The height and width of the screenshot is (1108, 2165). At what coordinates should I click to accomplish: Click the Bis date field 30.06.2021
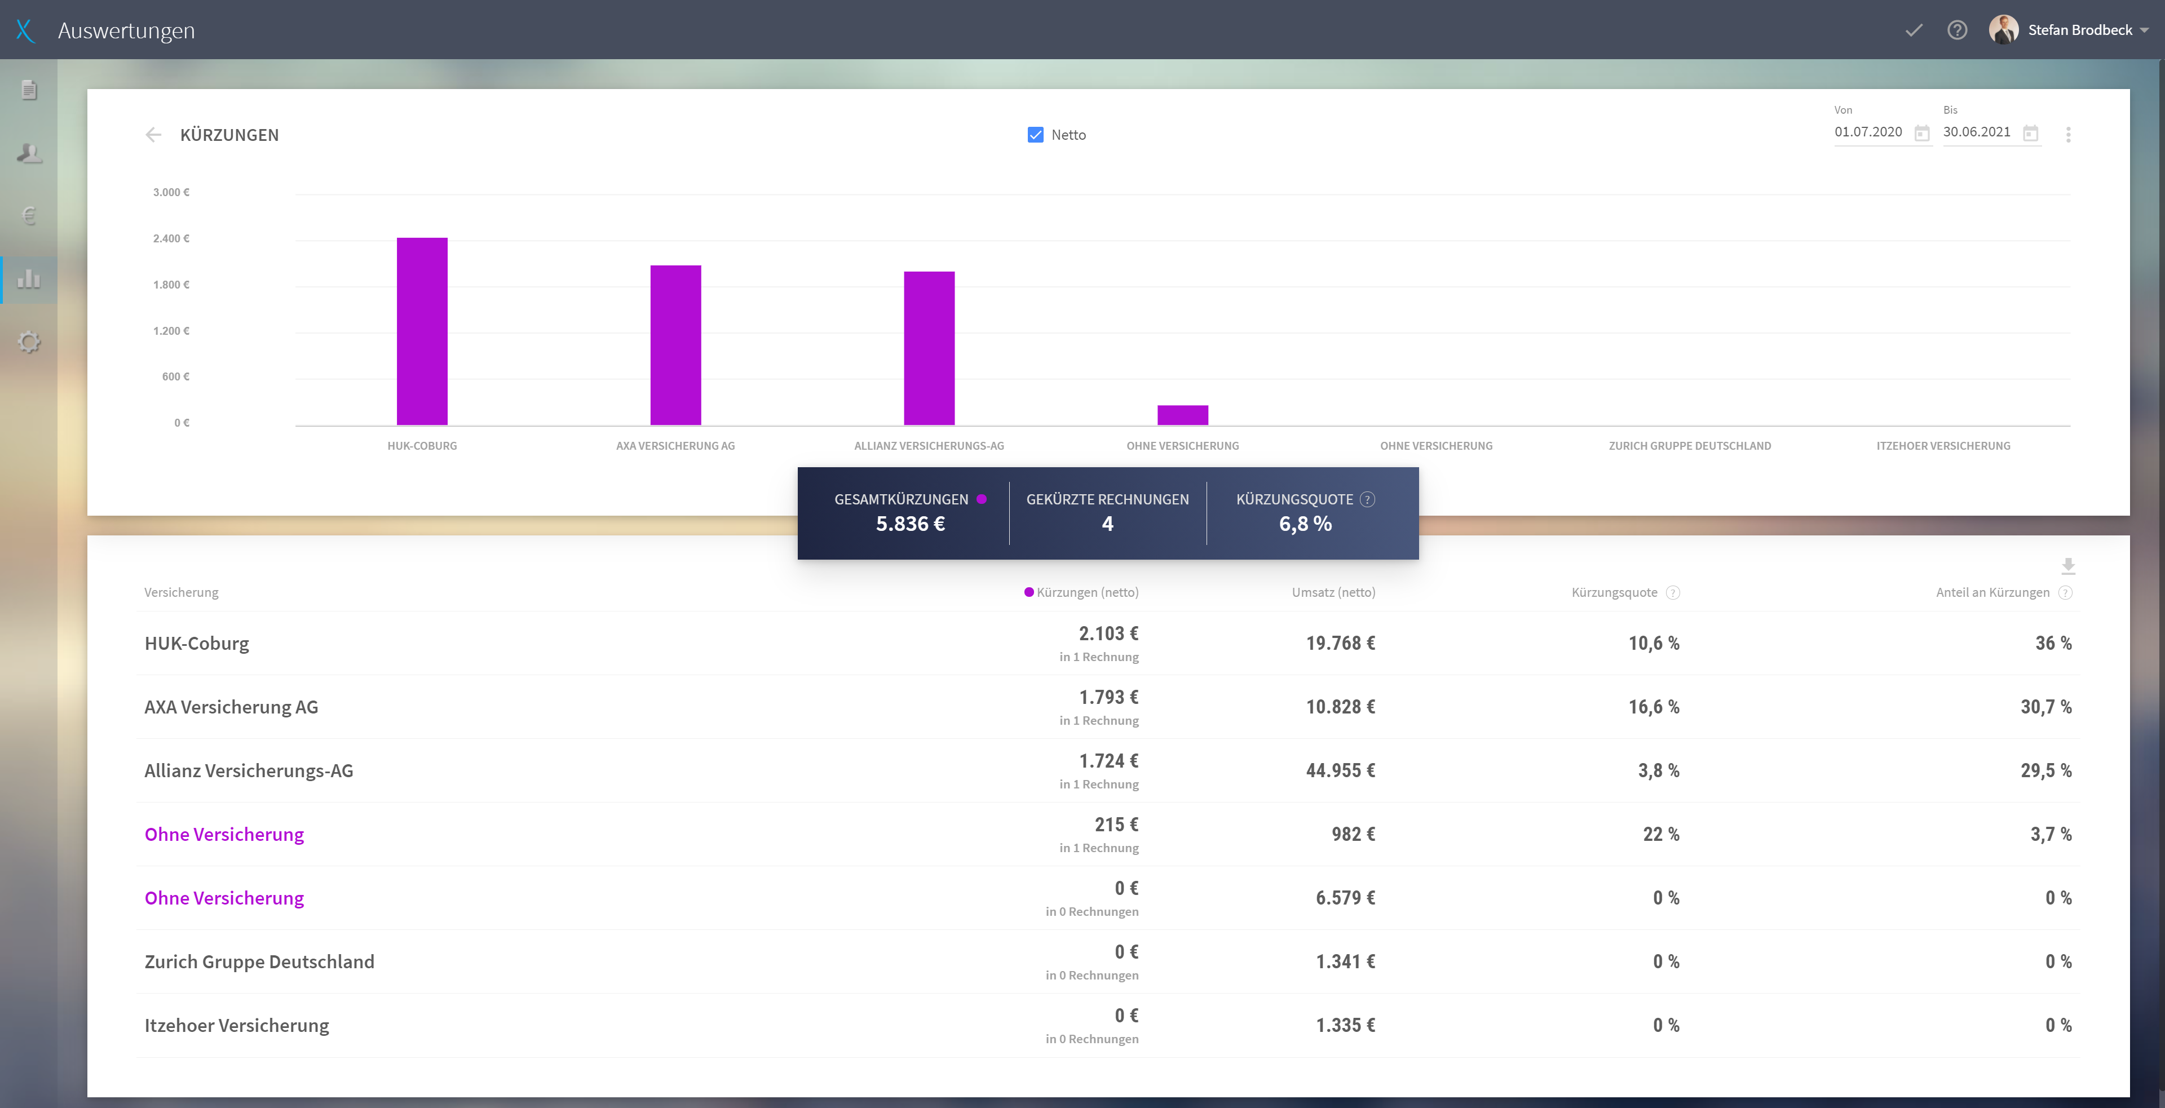pos(1977,132)
